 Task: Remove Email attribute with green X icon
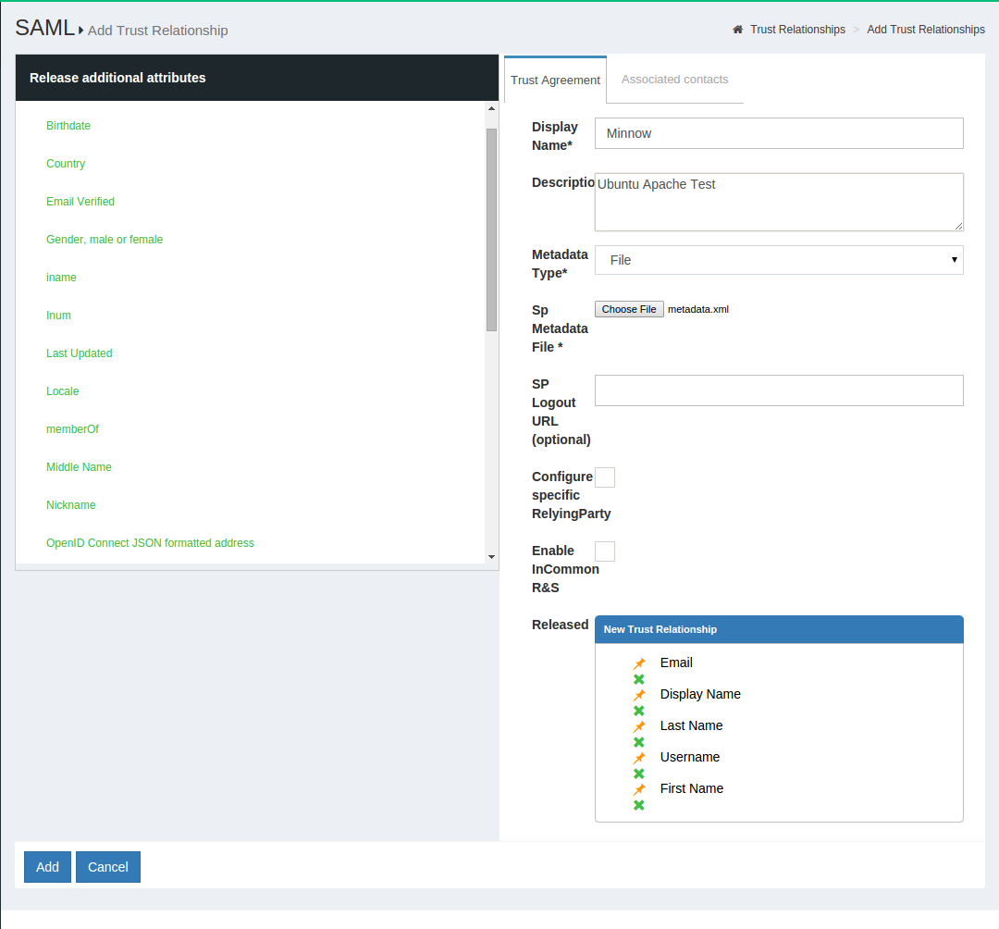pos(638,680)
